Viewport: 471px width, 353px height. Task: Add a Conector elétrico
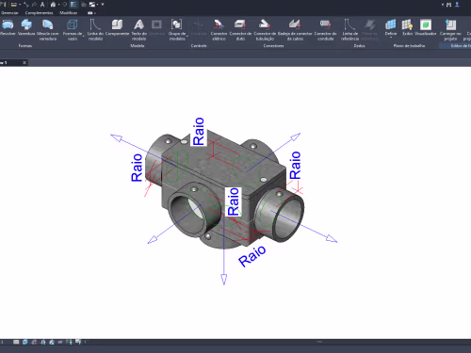(x=219, y=30)
